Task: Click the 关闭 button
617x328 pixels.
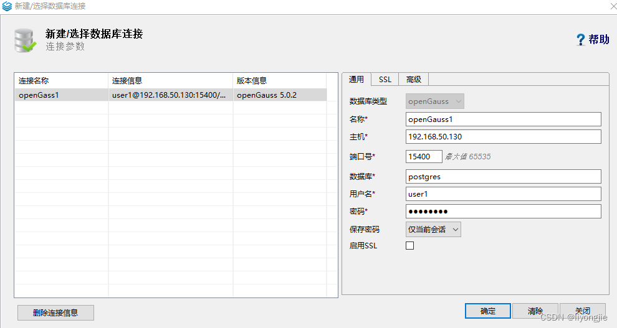Action: (x=582, y=311)
